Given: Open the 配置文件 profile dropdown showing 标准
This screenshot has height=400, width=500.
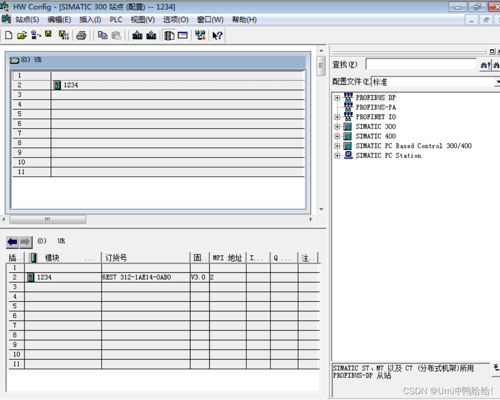Looking at the screenshot, I should 497,82.
